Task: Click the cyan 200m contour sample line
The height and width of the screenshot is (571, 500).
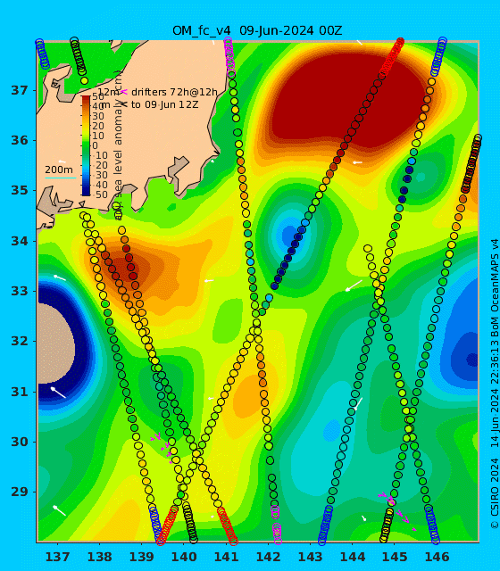Action: (x=60, y=178)
